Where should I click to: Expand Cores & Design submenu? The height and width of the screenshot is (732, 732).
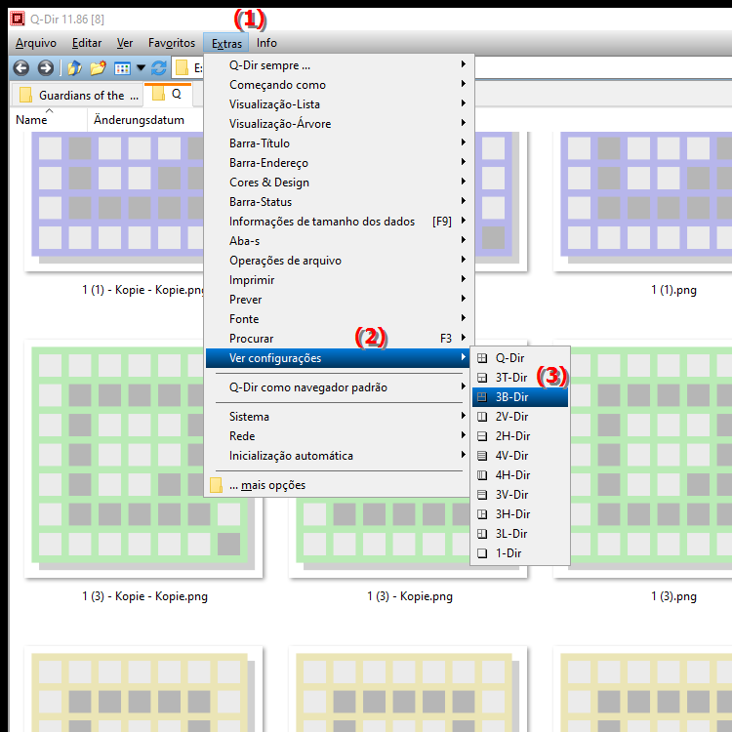point(339,183)
